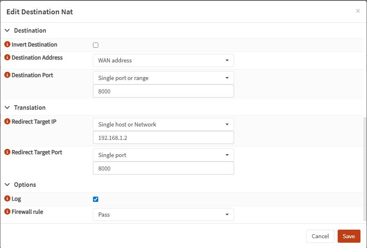This screenshot has width=367, height=248.
Task: Show help for Destination Port
Action: 7,75
